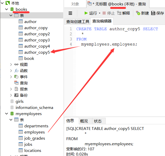
Task: Switch to 查询编辑器 tab
Action: coord(102,21)
